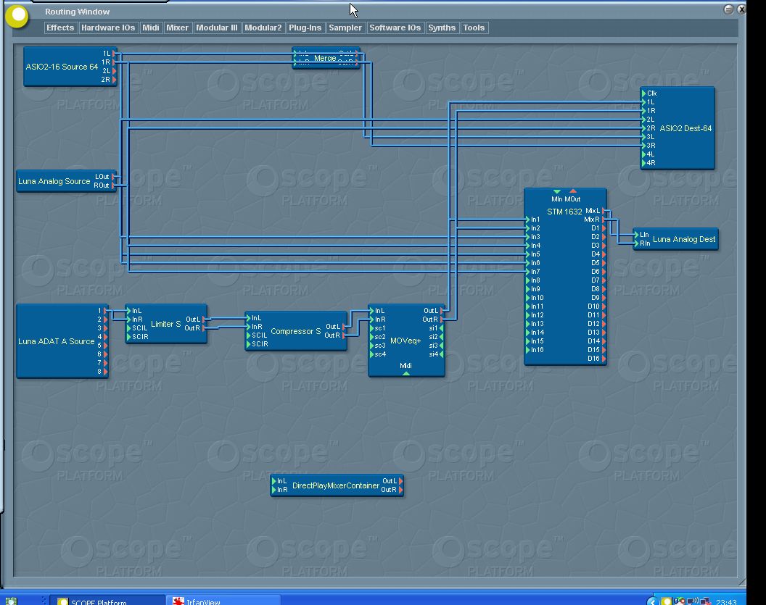This screenshot has width=766, height=605.
Task: Open the Mixer menu
Action: (x=177, y=28)
